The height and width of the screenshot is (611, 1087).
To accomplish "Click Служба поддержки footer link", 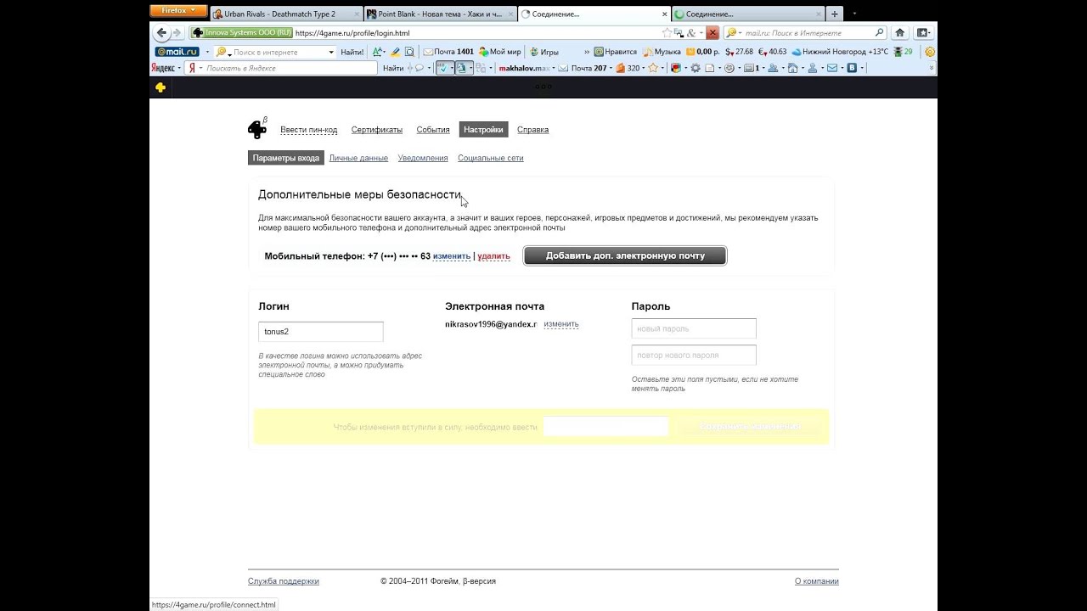I will (284, 581).
